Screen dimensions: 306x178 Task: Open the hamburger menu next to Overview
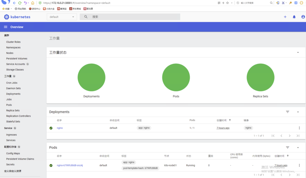(5, 27)
